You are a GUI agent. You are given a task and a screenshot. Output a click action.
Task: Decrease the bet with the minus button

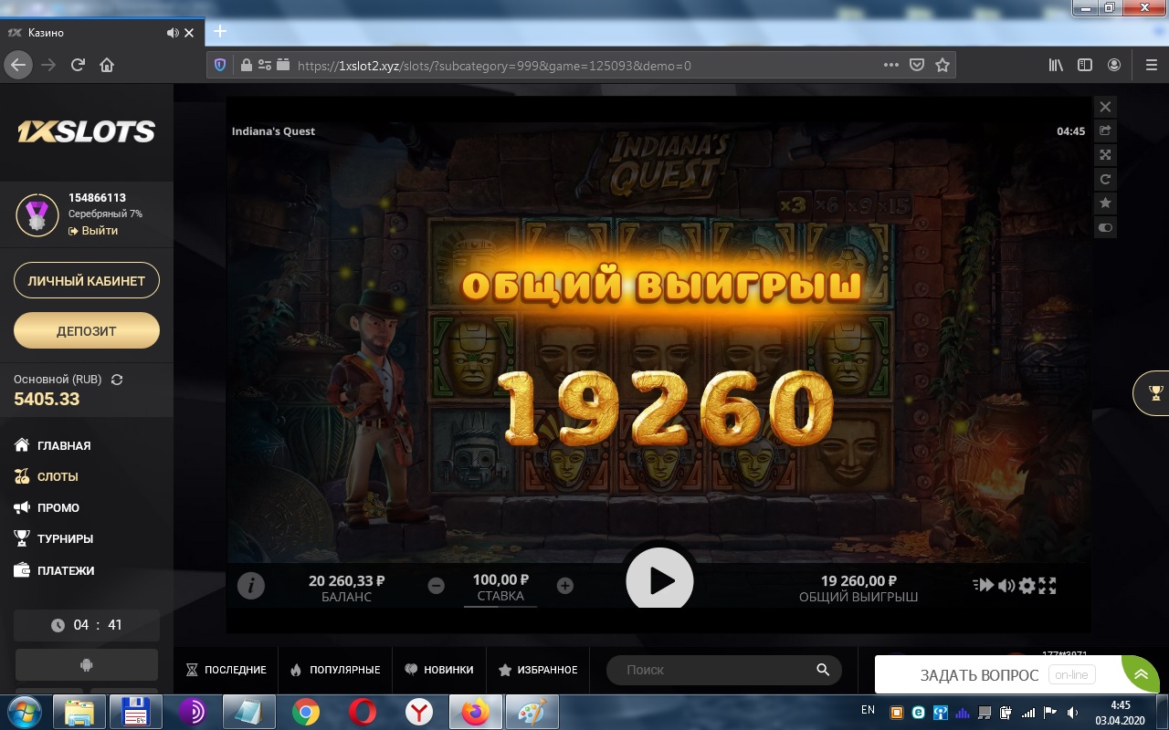437,586
